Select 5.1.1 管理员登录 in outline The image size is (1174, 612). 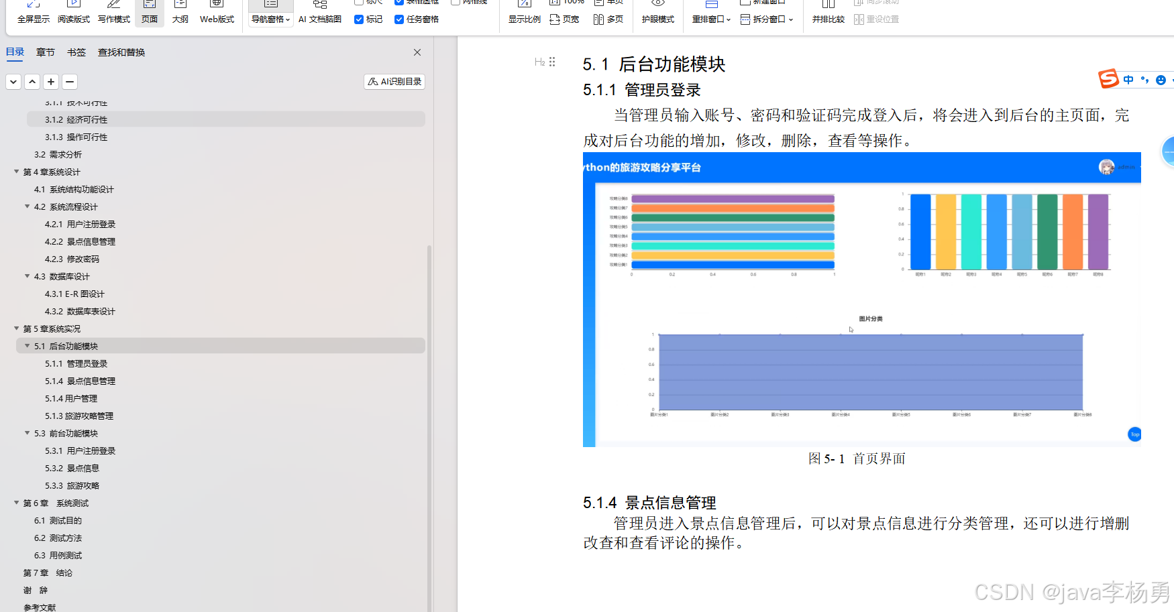(x=76, y=363)
